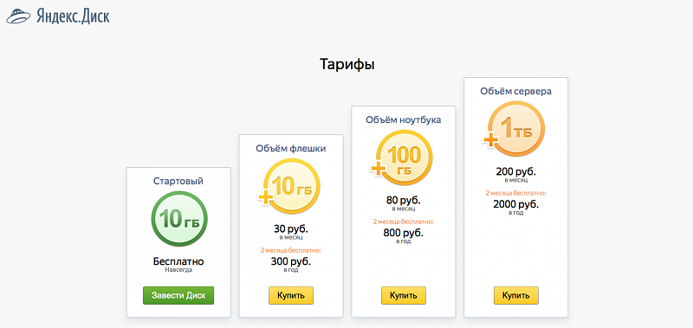Click the Объём ноутбука heading
The image size is (693, 328).
pos(404,119)
